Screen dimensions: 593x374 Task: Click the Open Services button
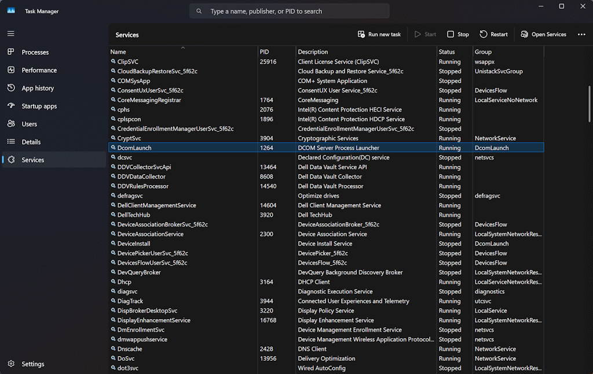pyautogui.click(x=543, y=34)
